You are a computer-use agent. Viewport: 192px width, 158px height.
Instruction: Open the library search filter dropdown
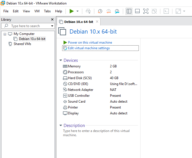[x=52, y=26]
